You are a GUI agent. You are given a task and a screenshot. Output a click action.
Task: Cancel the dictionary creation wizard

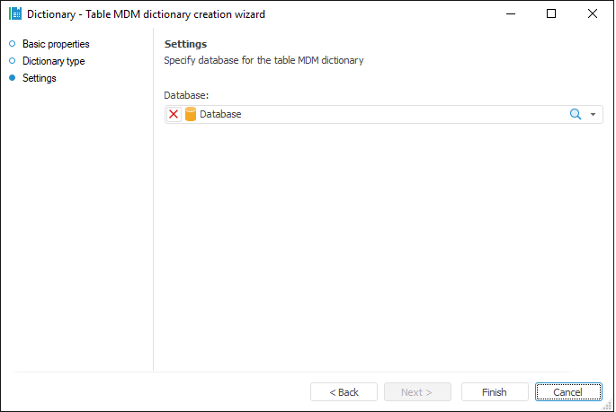pyautogui.click(x=568, y=392)
